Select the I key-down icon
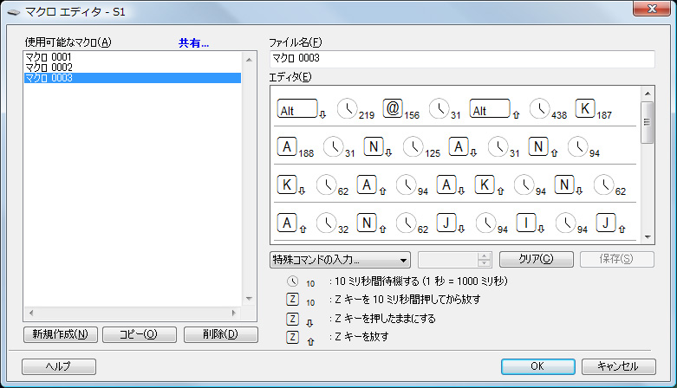 pos(526,223)
